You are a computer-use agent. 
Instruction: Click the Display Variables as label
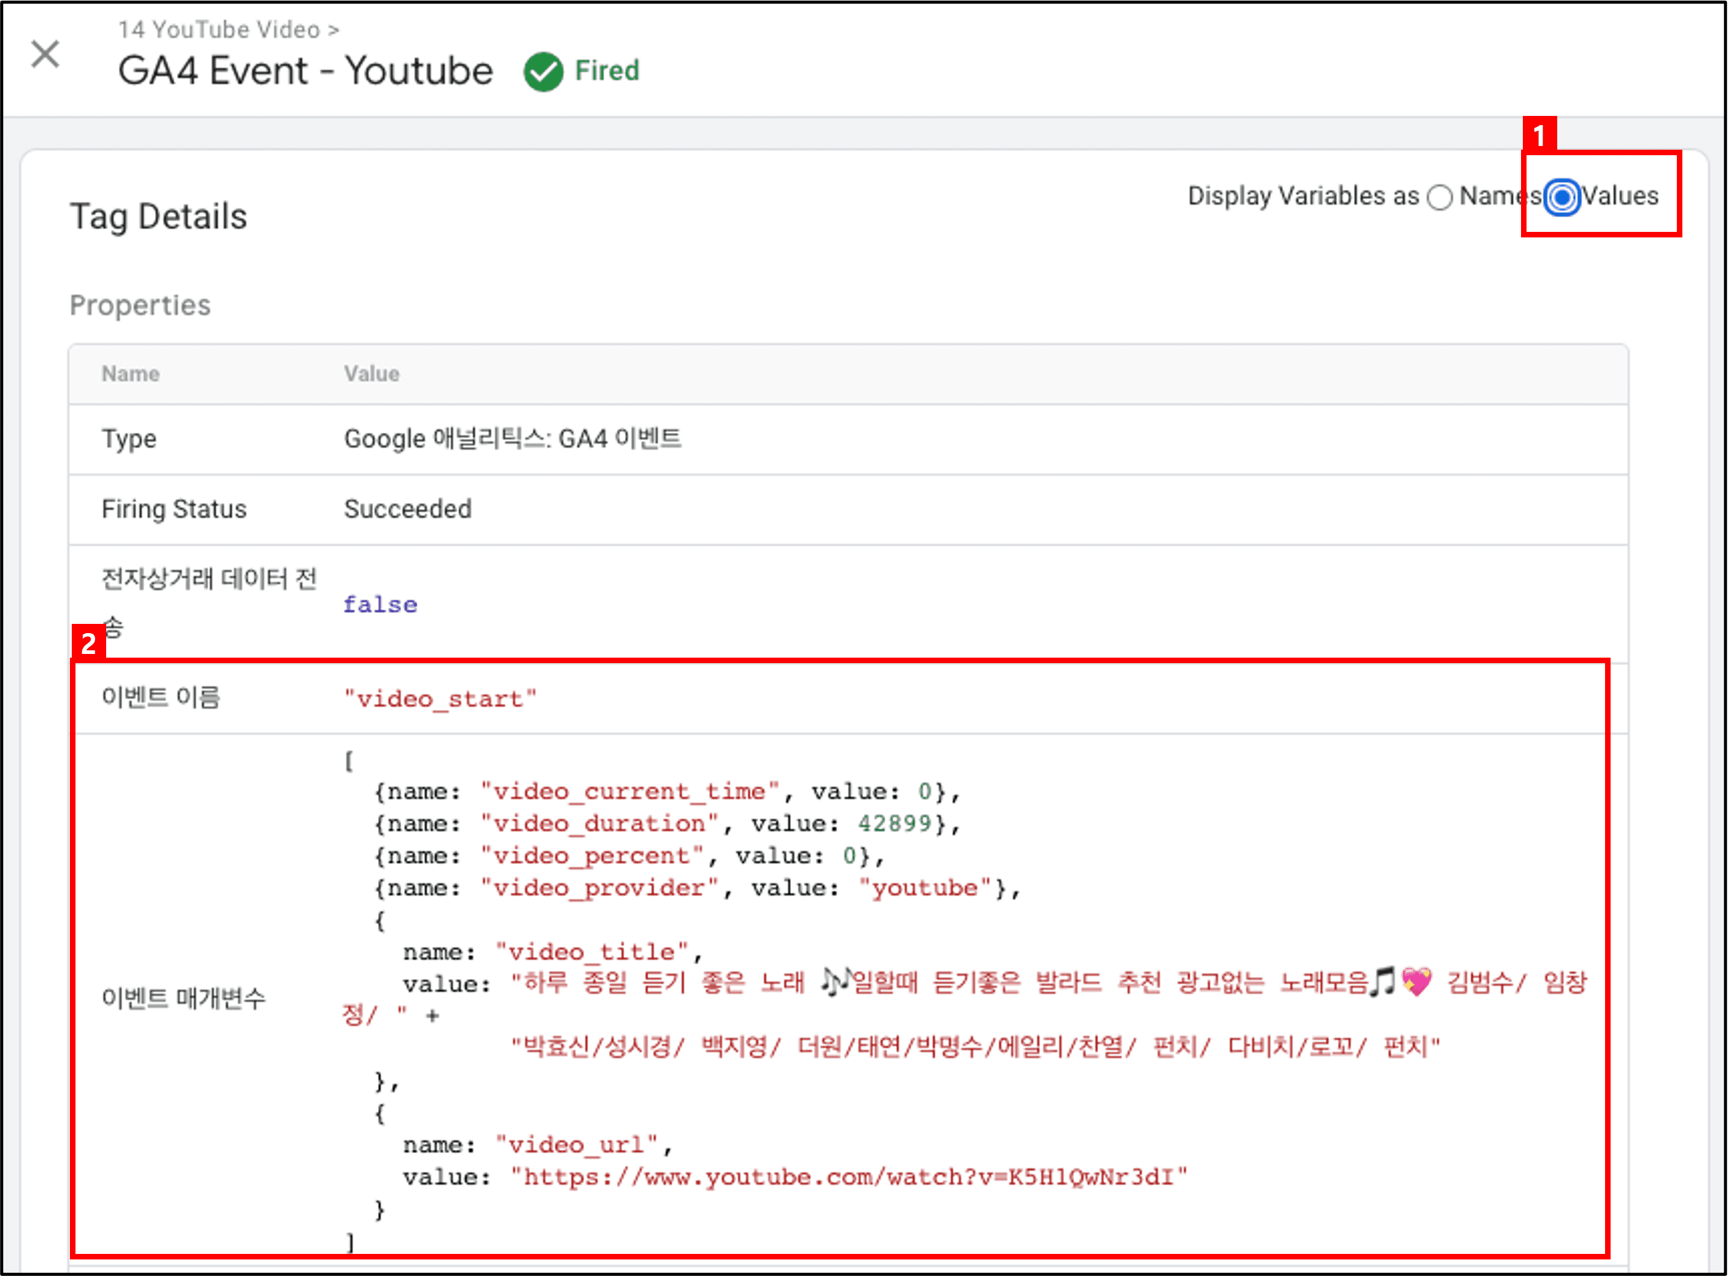(x=1303, y=196)
